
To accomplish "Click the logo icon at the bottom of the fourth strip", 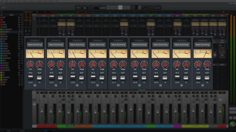I will coord(97,85).
